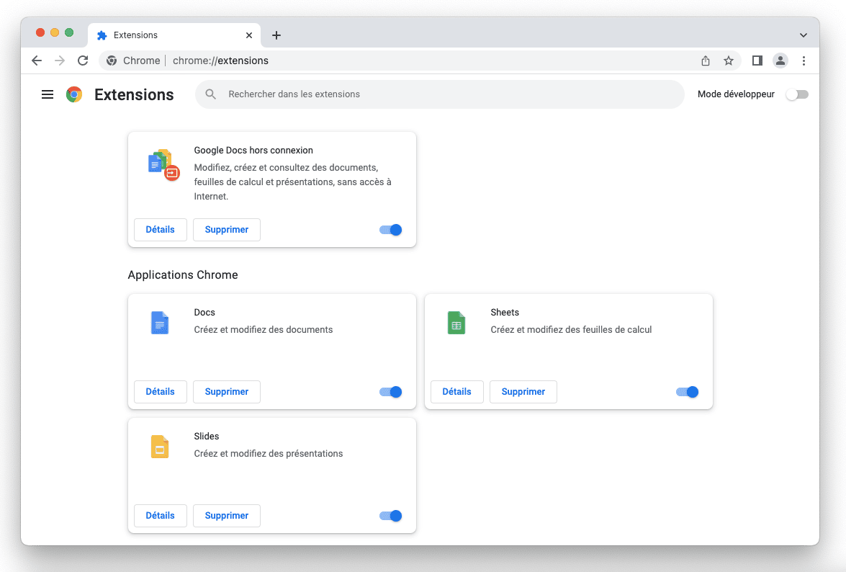Open the profile avatar menu

[x=780, y=61]
